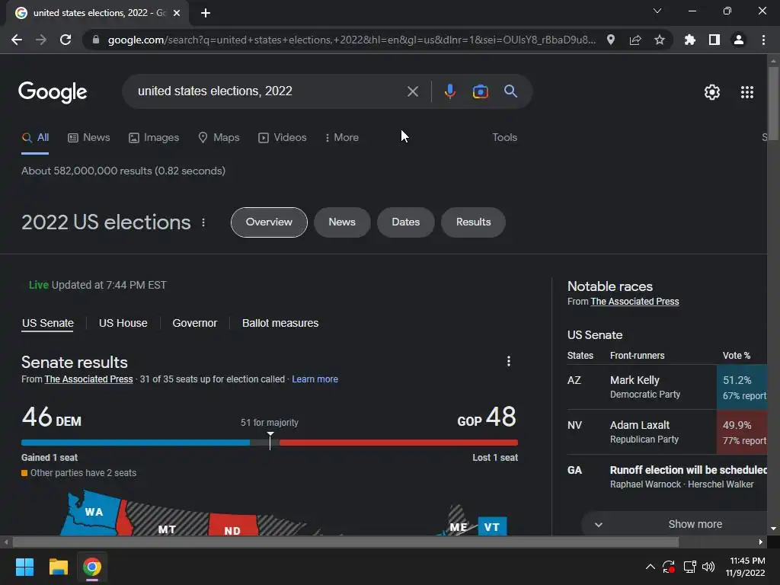Viewport: 780px width, 585px height.
Task: Open the volume control in tray
Action: point(708,567)
